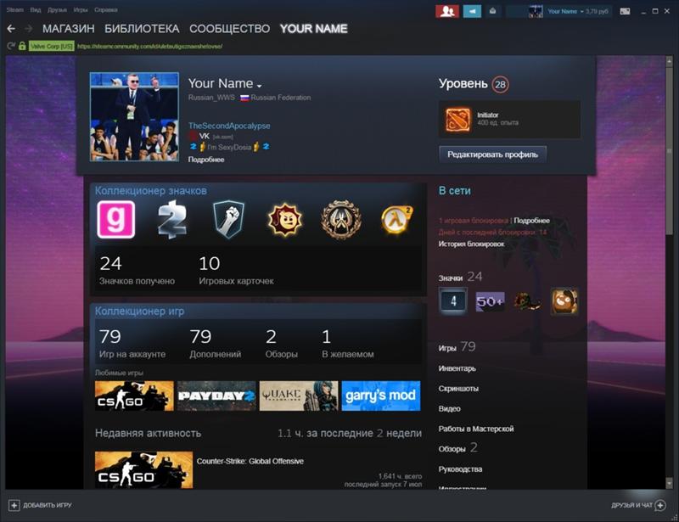The image size is (679, 522).
Task: Open the years-of-service 4 badge
Action: click(x=453, y=301)
